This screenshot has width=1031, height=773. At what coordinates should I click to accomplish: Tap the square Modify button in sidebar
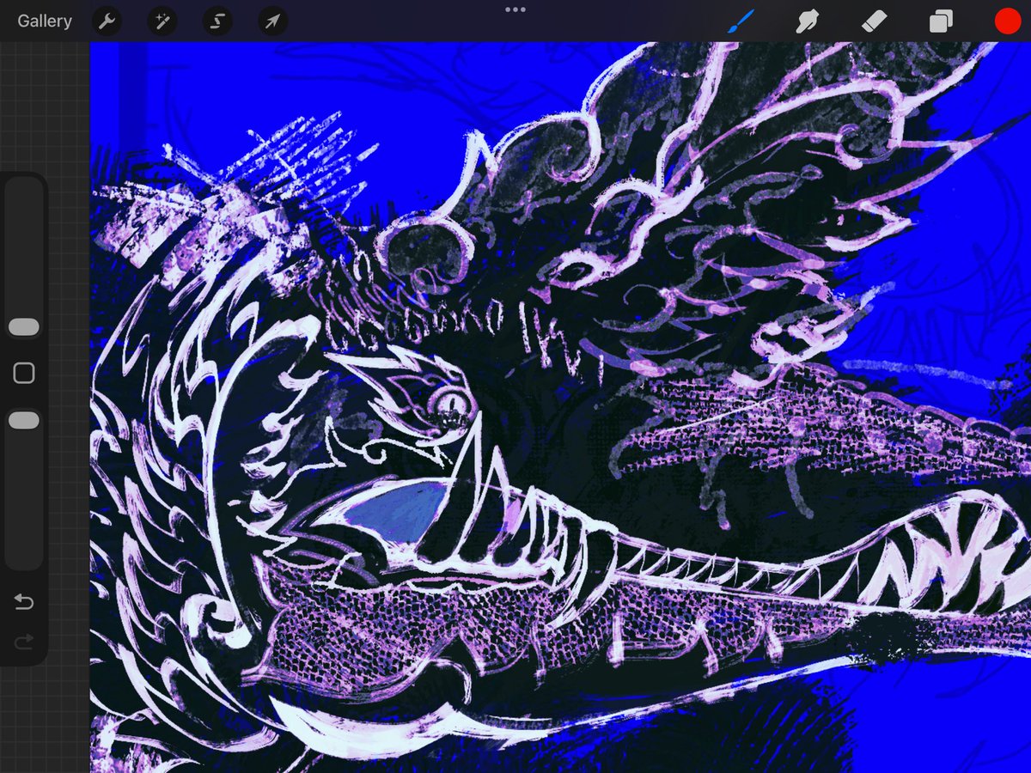tap(24, 373)
